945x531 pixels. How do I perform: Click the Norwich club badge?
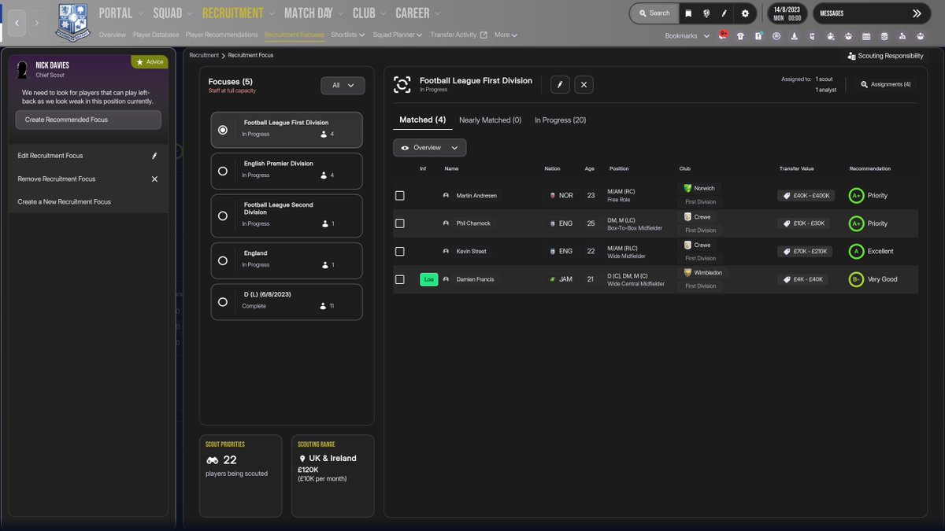click(687, 189)
